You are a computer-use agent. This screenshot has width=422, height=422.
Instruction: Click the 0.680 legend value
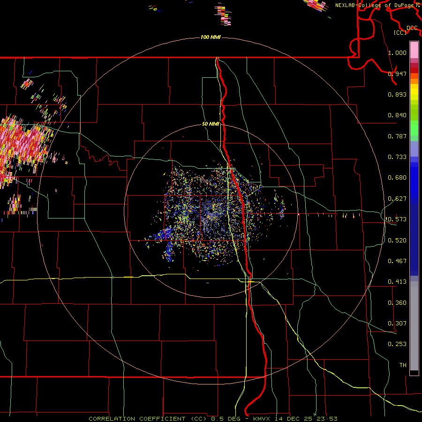click(x=397, y=178)
